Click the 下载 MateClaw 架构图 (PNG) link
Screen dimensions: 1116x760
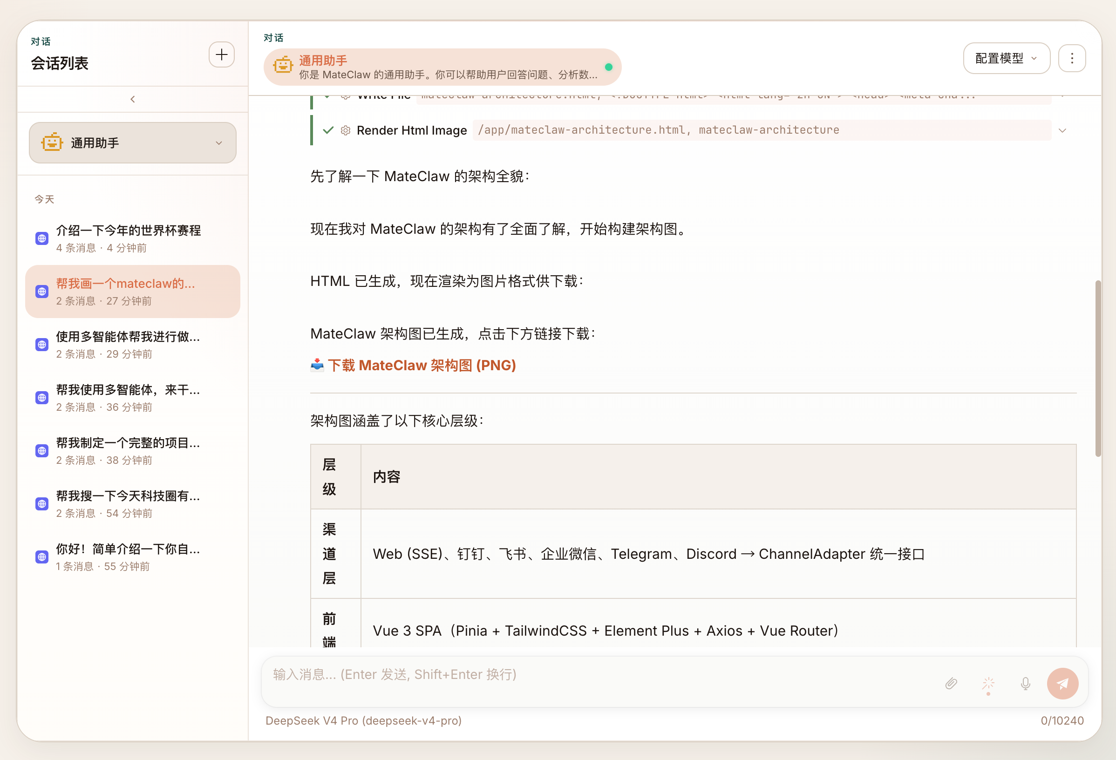pyautogui.click(x=422, y=366)
